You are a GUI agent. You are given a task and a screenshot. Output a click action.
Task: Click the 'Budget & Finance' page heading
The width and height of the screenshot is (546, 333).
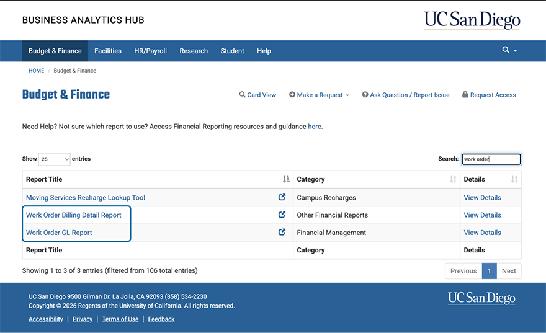click(x=66, y=94)
